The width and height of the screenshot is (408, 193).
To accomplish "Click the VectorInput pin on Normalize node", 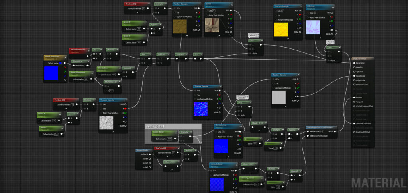I will click(73, 65).
